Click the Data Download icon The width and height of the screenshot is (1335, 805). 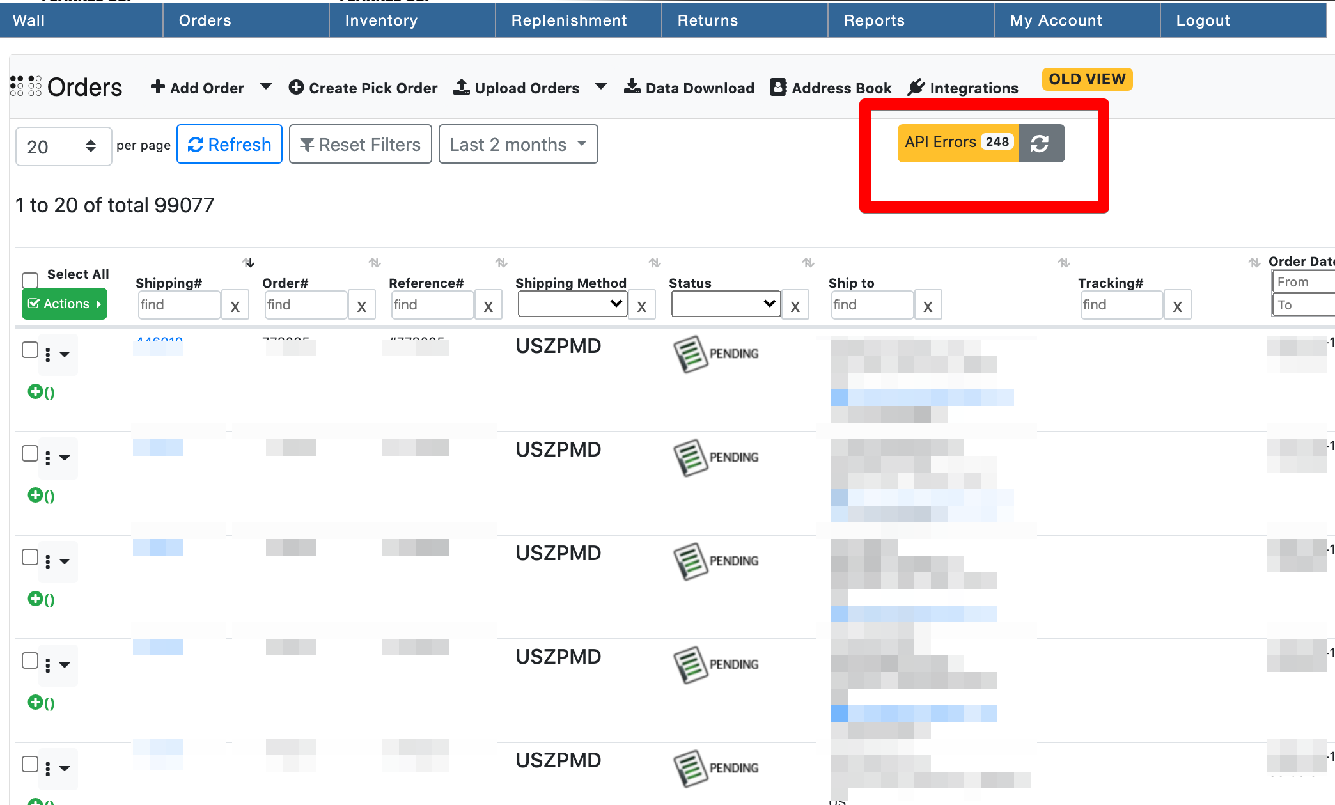click(x=632, y=87)
